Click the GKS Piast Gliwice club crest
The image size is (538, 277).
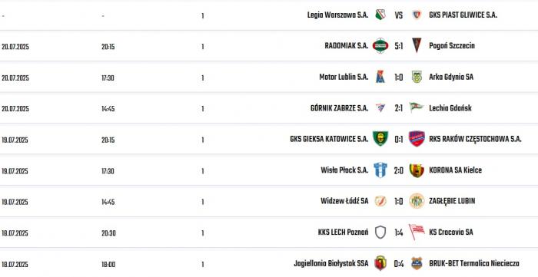(417, 15)
